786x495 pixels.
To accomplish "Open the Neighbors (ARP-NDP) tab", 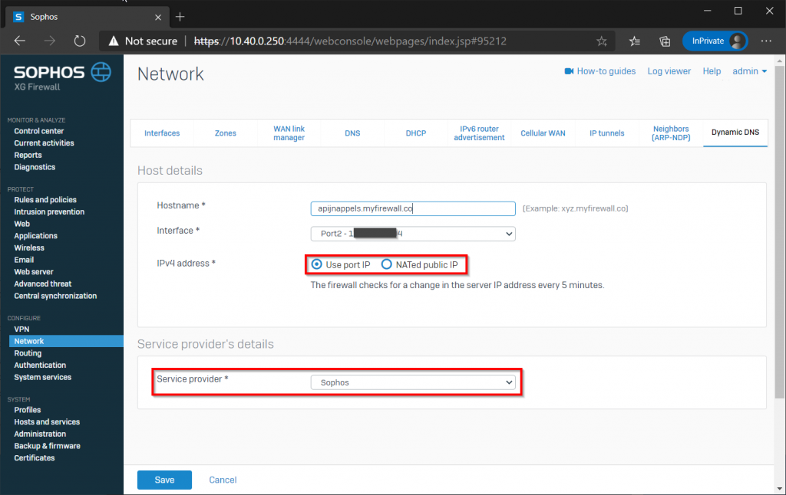I will coord(671,133).
